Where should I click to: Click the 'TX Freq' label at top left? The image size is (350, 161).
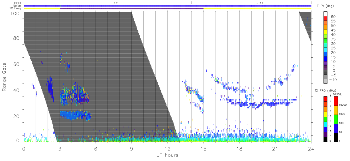click(x=16, y=9)
